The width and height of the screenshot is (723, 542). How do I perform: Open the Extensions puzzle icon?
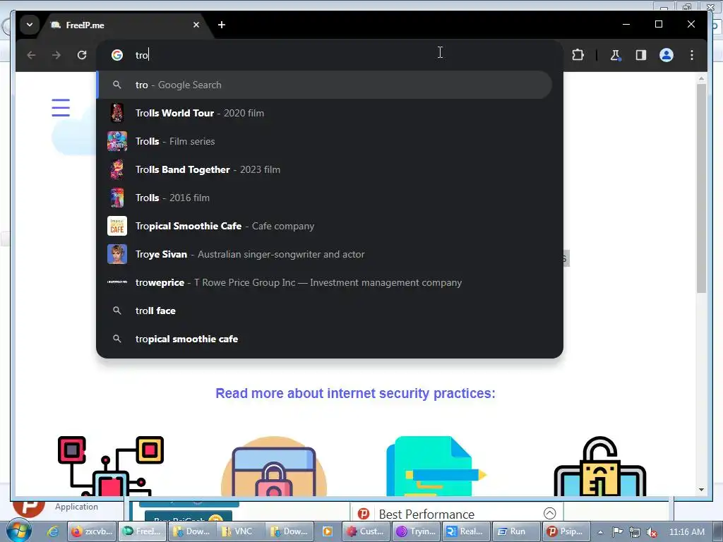pos(578,55)
